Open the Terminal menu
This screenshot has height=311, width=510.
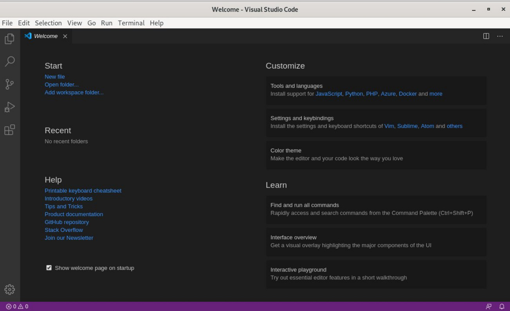[131, 23]
